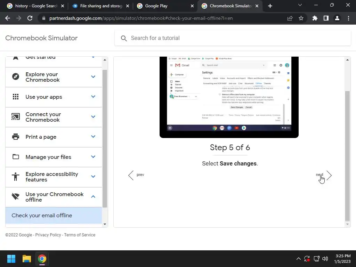Open the Windows Start menu

(11, 259)
